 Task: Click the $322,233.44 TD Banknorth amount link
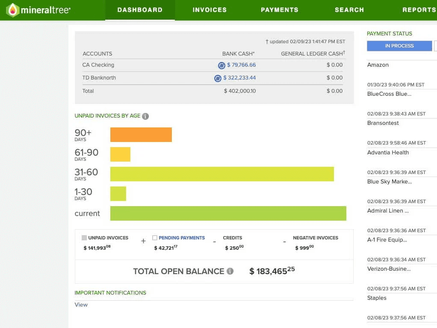pyautogui.click(x=239, y=78)
